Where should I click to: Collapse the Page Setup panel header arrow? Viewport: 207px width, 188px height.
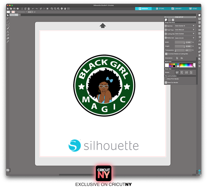(165, 17)
